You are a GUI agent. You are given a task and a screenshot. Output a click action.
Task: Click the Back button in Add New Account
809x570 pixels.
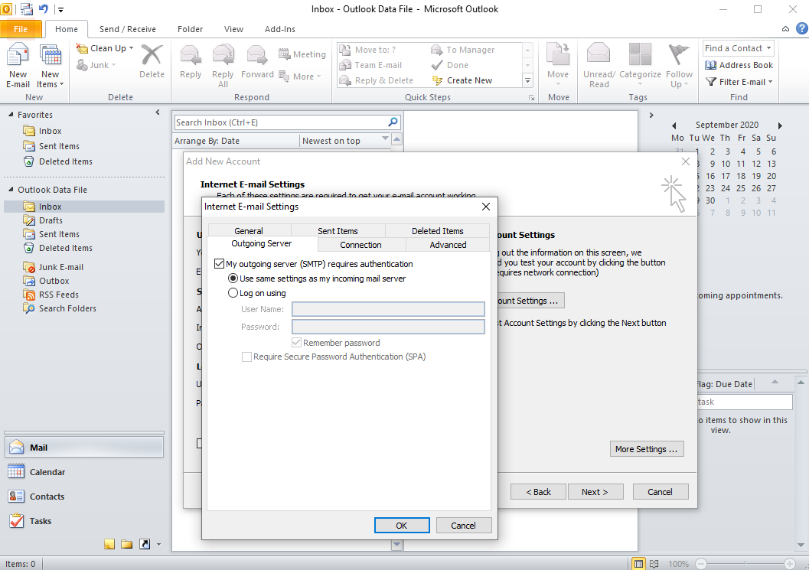pos(538,492)
